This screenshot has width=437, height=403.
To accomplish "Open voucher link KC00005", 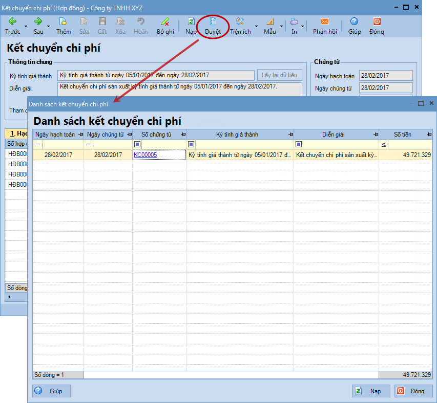I will pos(145,154).
